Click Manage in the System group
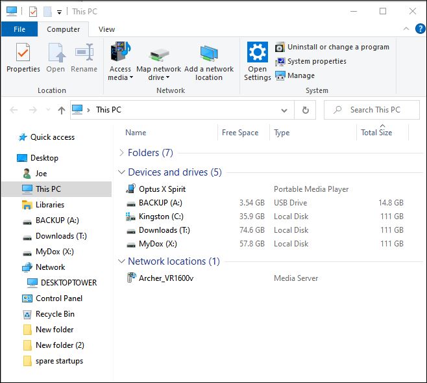This screenshot has height=383, width=427. (x=295, y=75)
